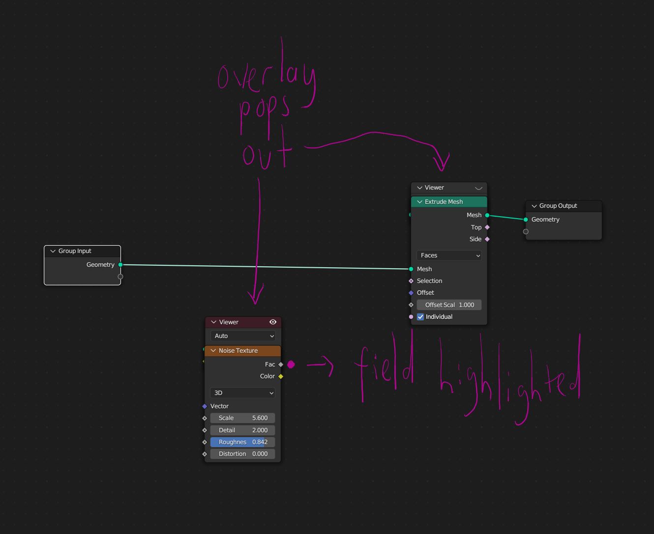Click the Roughness slider at 0.842
This screenshot has height=534, width=654.
pyautogui.click(x=243, y=442)
